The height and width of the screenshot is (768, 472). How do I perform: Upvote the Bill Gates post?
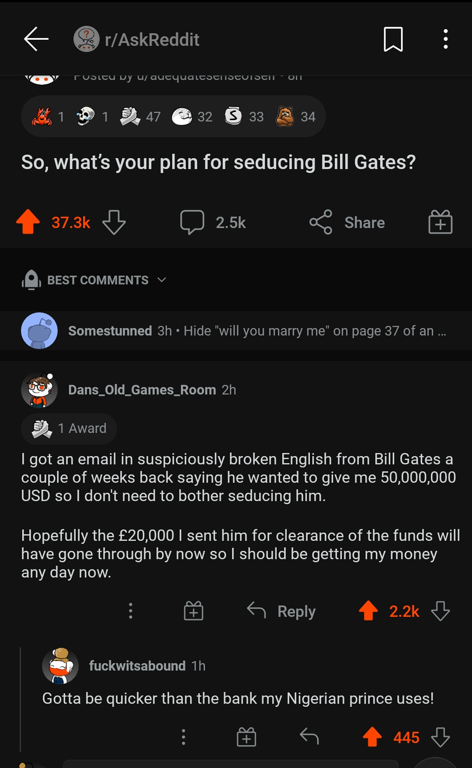[28, 222]
